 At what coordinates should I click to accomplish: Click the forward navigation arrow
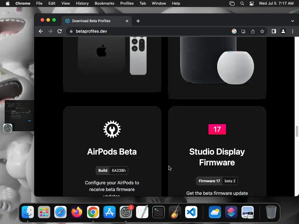coord(50,31)
